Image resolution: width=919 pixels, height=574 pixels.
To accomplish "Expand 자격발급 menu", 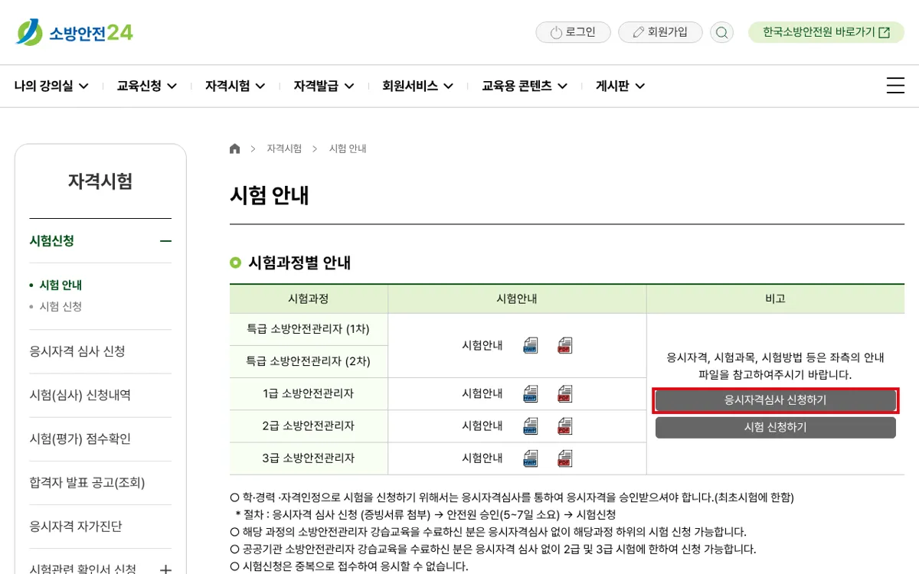I will point(324,86).
